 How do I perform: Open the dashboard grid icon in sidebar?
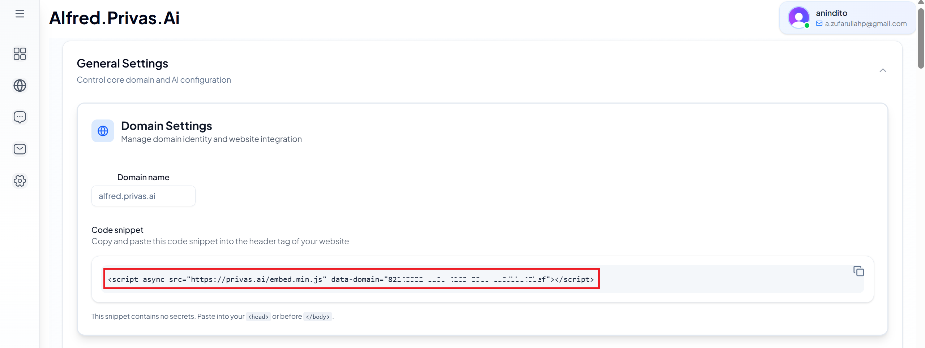(20, 54)
